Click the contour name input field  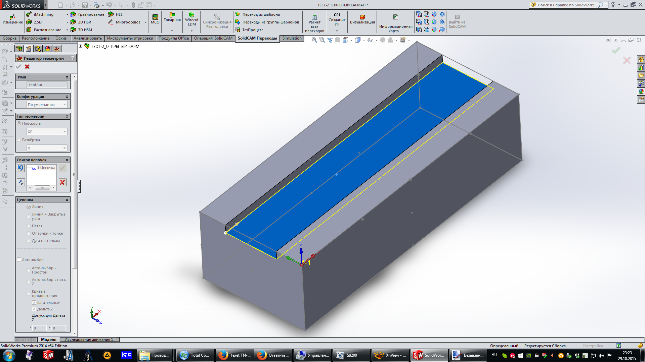[x=47, y=85]
